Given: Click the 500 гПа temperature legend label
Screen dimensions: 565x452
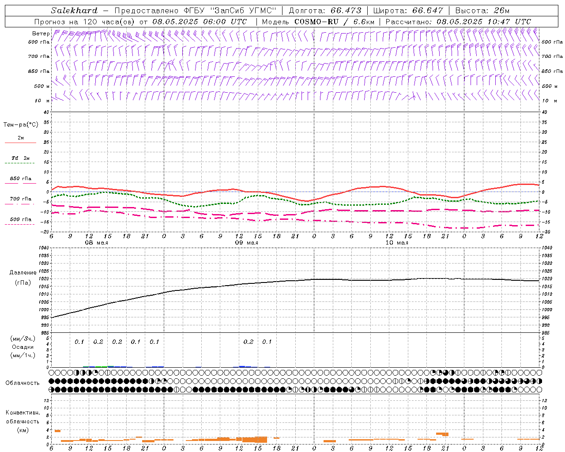Looking at the screenshot, I should 21,219.
